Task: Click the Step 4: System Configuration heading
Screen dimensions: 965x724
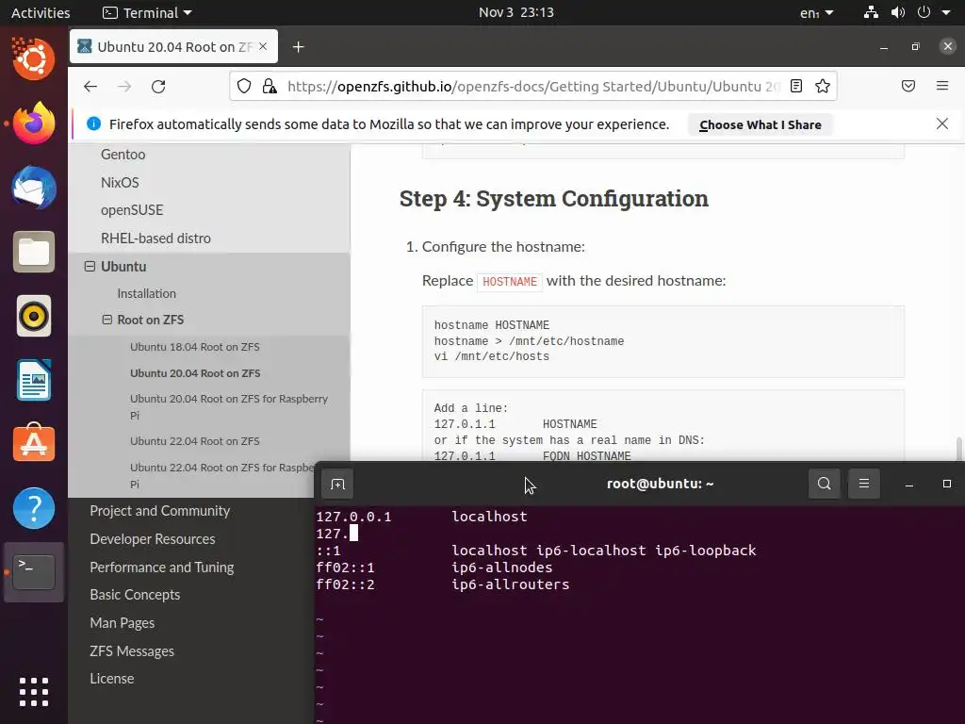Action: pyautogui.click(x=554, y=198)
